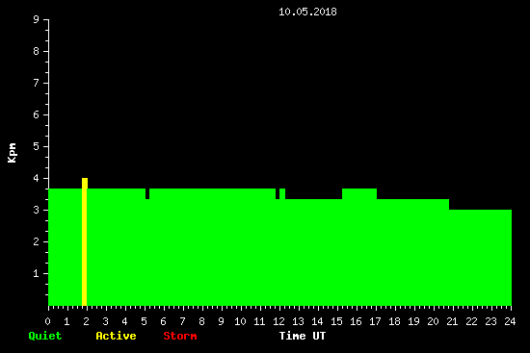Image resolution: width=530 pixels, height=353 pixels.
Task: Click hour 0 on the time axis
Action: click(x=47, y=321)
